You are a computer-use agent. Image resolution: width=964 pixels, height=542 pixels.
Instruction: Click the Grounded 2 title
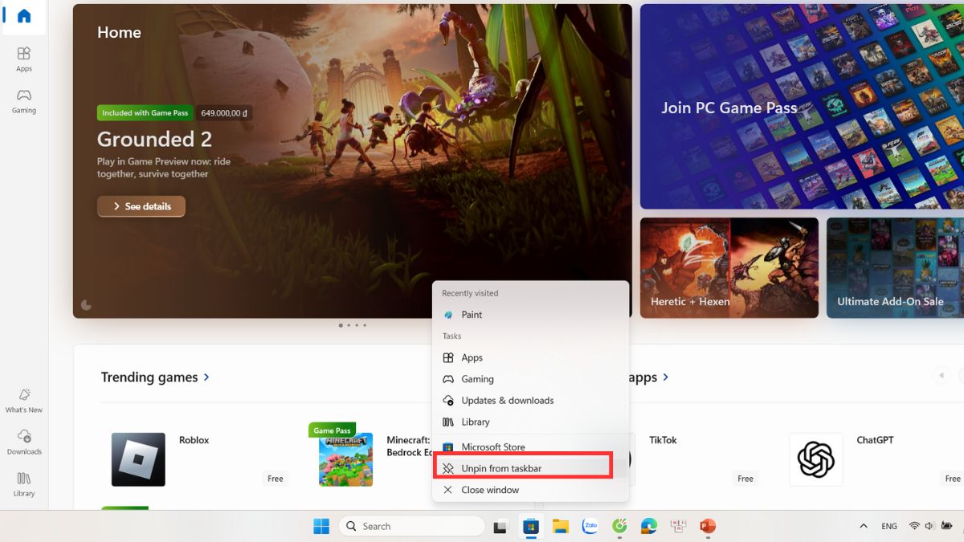coord(154,139)
